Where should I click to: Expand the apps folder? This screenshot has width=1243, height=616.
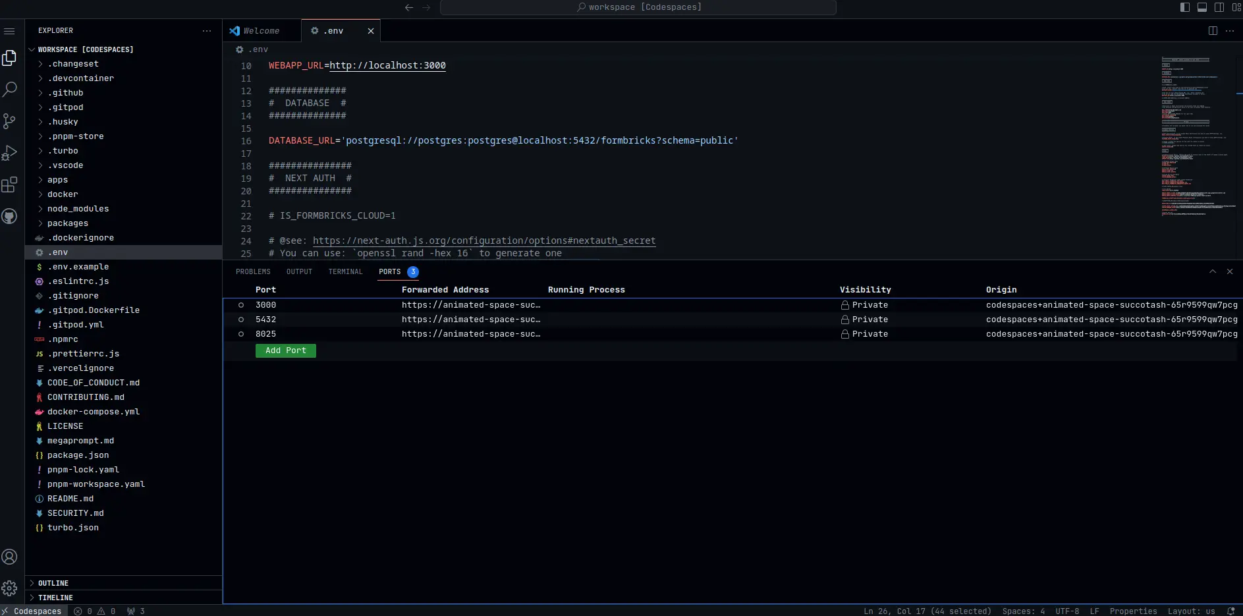pyautogui.click(x=58, y=180)
